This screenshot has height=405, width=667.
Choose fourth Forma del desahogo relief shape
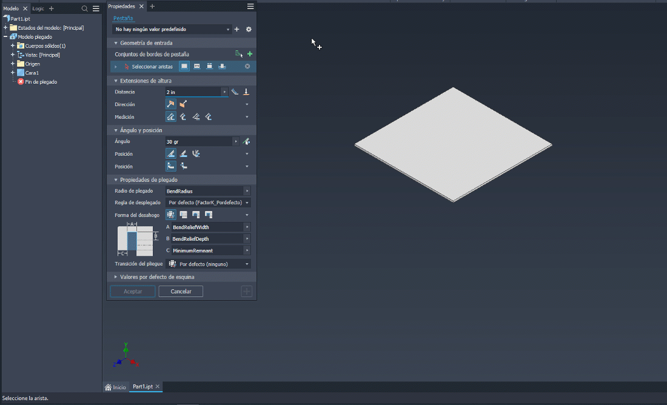tap(209, 215)
